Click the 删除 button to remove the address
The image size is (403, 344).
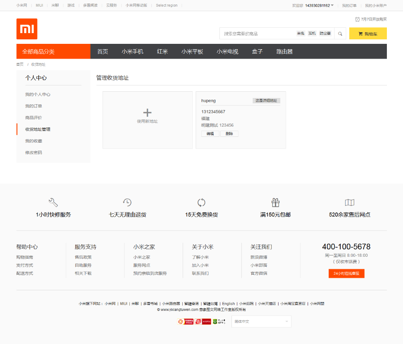pyautogui.click(x=229, y=133)
